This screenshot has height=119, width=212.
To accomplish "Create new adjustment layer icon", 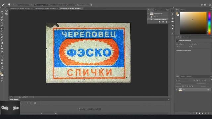I will click(199, 113).
